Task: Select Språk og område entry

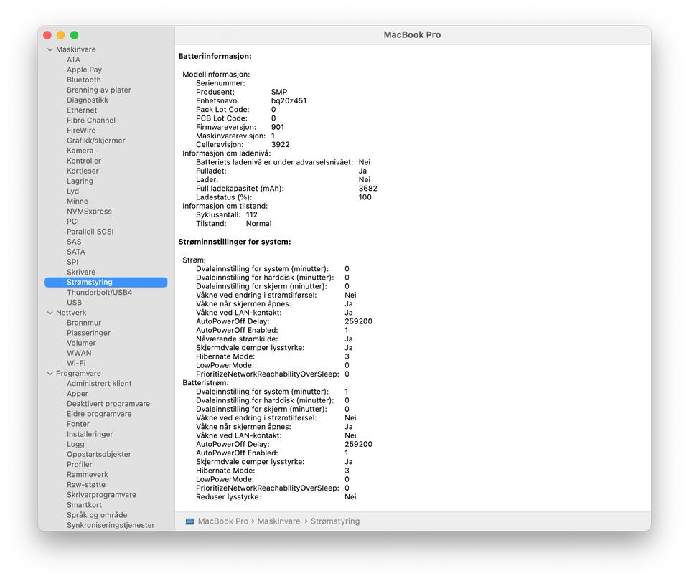Action: tap(97, 514)
